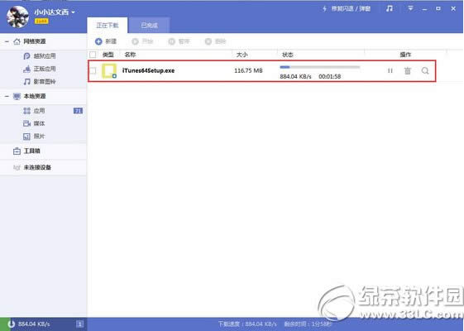Image resolution: width=464 pixels, height=331 pixels.
Task: Delete the iTunes64Setup.exe download with trash icon
Action: point(408,71)
